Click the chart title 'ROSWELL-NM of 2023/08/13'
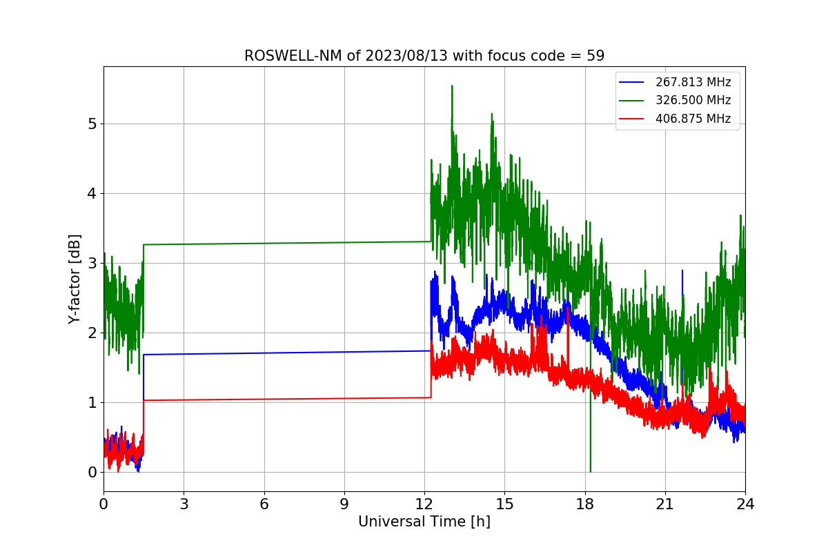The image size is (828, 552). pos(424,56)
